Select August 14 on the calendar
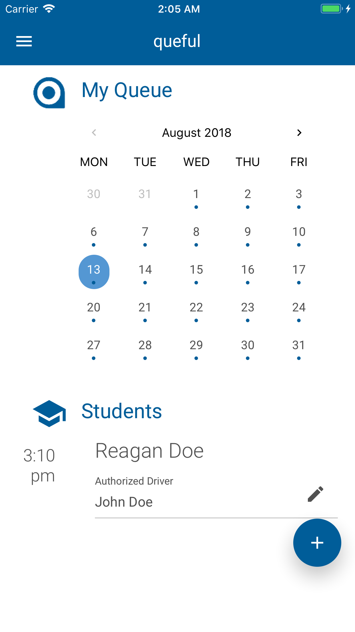355x632 pixels. point(145,272)
